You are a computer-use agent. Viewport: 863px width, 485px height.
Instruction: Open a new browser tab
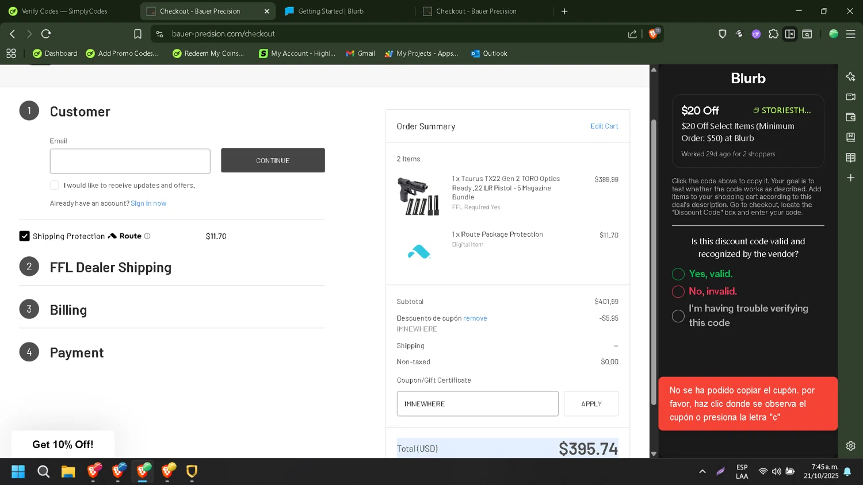click(x=564, y=11)
